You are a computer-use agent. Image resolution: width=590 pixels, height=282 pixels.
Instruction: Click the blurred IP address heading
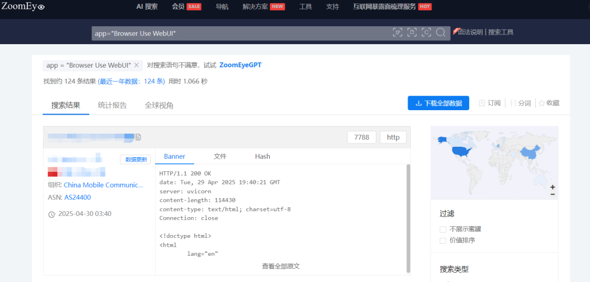(x=91, y=137)
